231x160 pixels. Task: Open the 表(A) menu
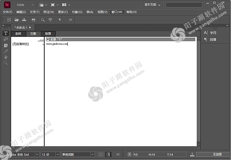point(90,12)
